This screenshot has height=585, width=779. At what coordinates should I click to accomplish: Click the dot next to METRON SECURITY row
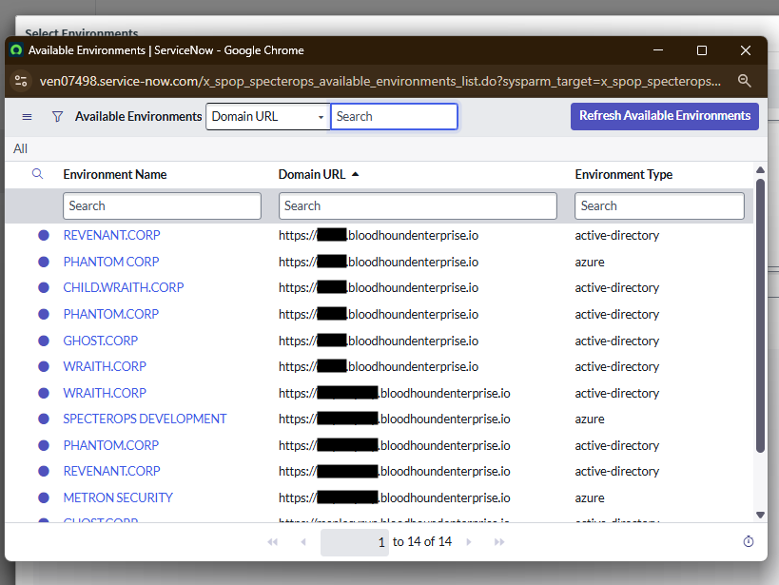(x=44, y=497)
